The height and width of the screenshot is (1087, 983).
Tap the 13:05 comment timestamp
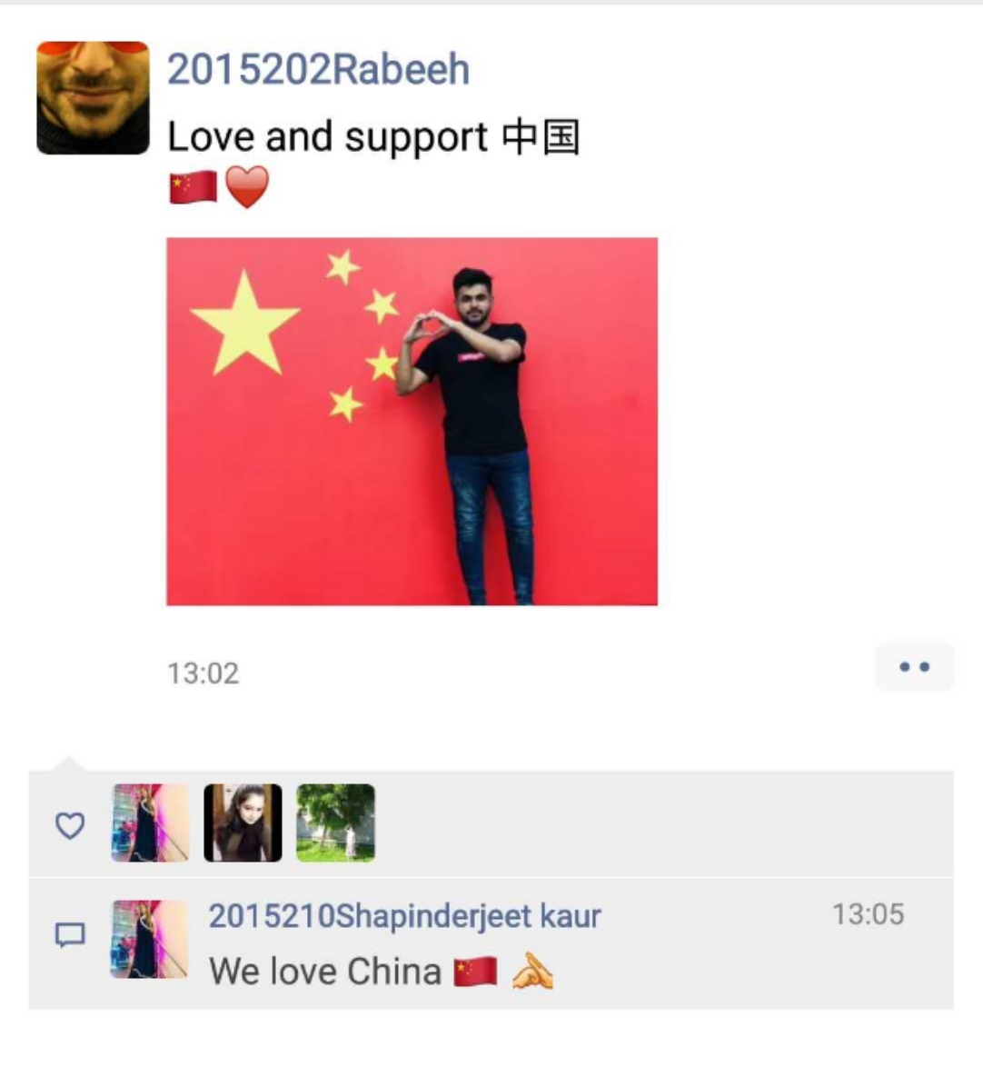(x=868, y=914)
